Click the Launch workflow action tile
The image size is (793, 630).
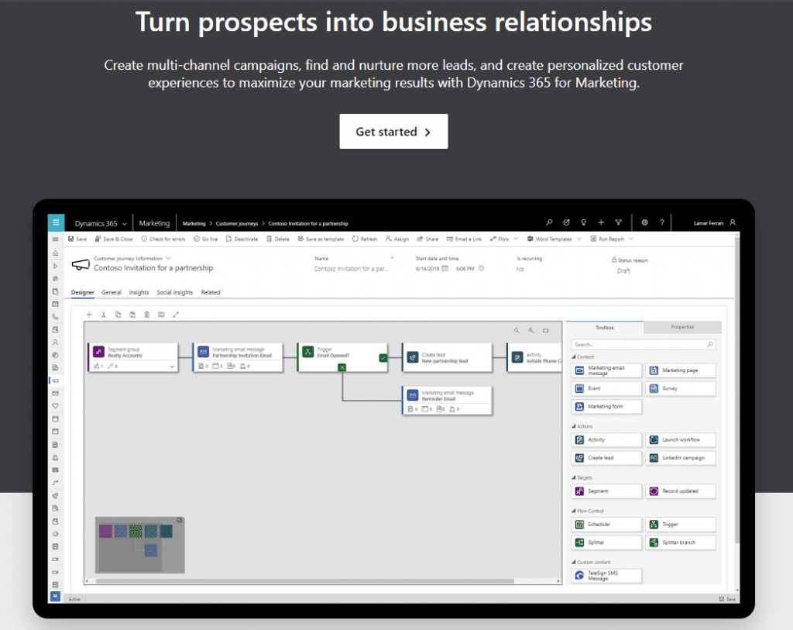[x=681, y=440]
